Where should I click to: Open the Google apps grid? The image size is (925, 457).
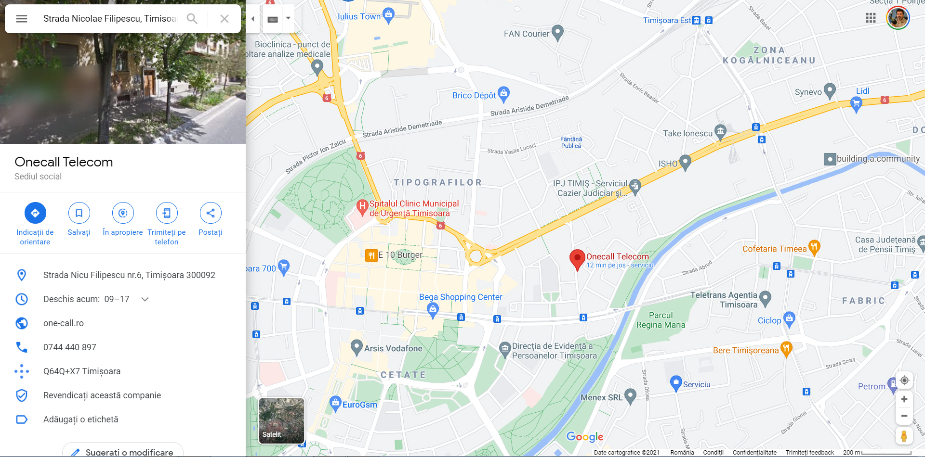click(x=871, y=18)
